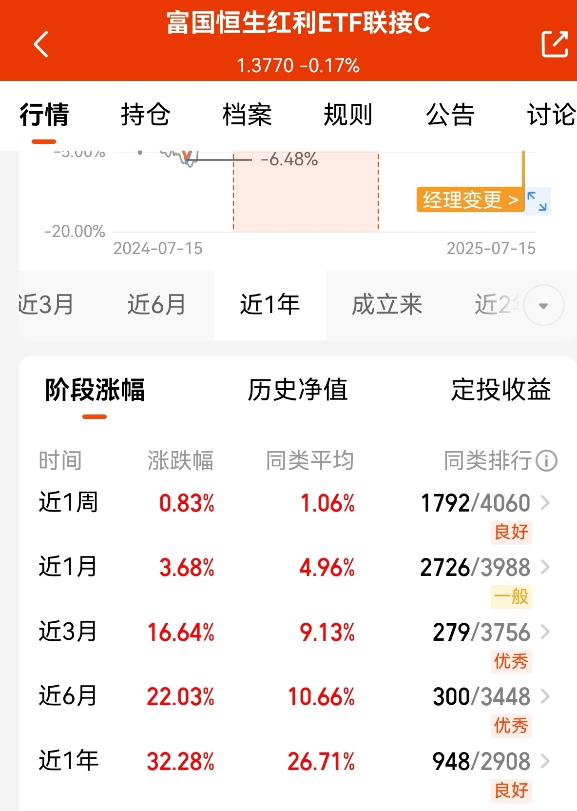Open the 阶段涨幅 section tab

tap(95, 390)
